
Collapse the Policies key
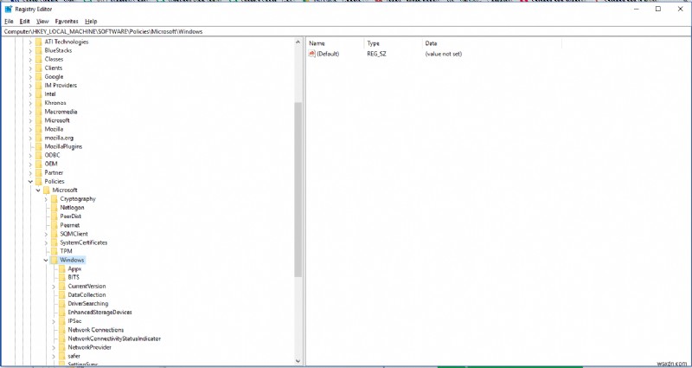point(30,181)
